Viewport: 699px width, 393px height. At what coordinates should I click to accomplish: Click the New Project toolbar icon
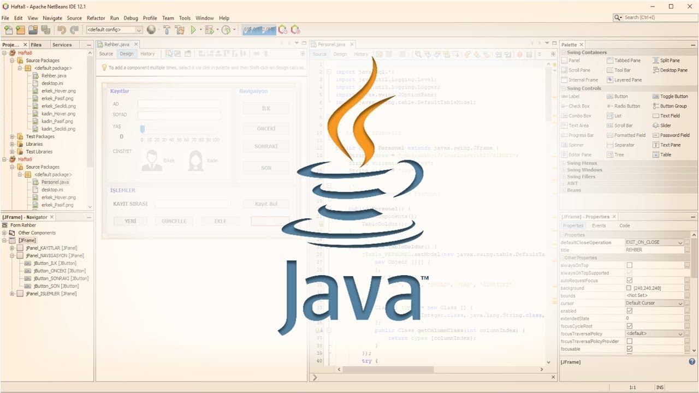tap(21, 30)
